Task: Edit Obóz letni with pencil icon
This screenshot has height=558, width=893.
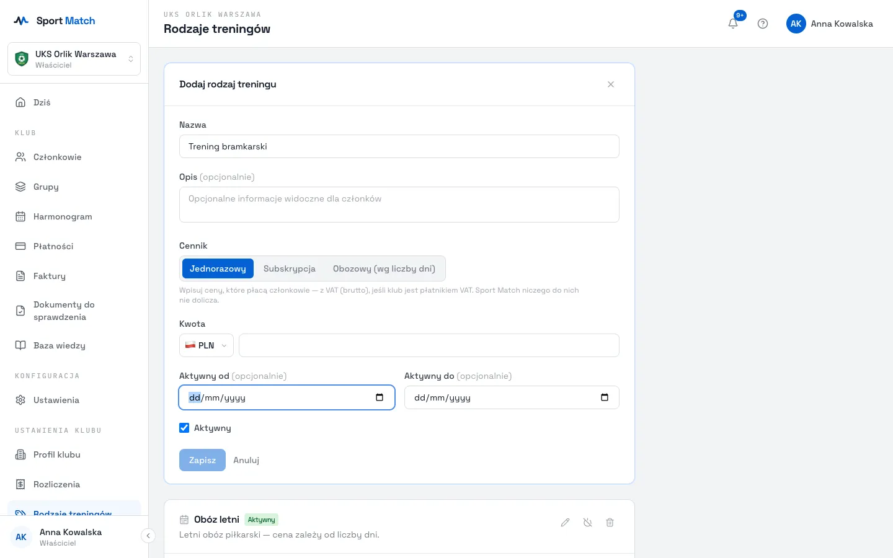Action: pos(565,523)
